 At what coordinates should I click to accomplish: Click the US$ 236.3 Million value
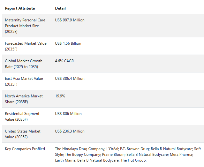pyautogui.click(x=70, y=131)
